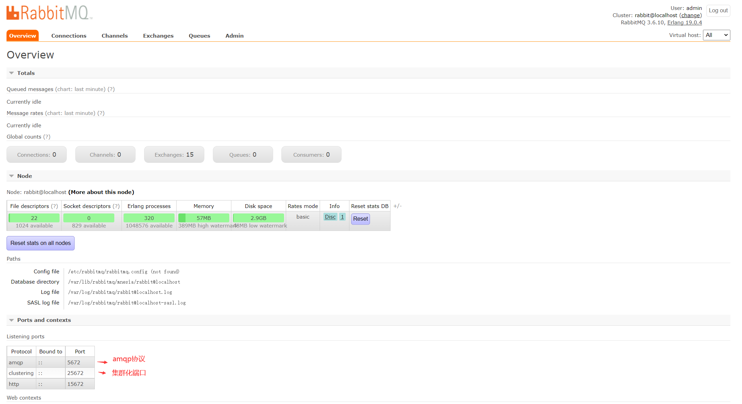This screenshot has width=742, height=404.
Task: Click the info tag labeled 1
Action: (342, 217)
